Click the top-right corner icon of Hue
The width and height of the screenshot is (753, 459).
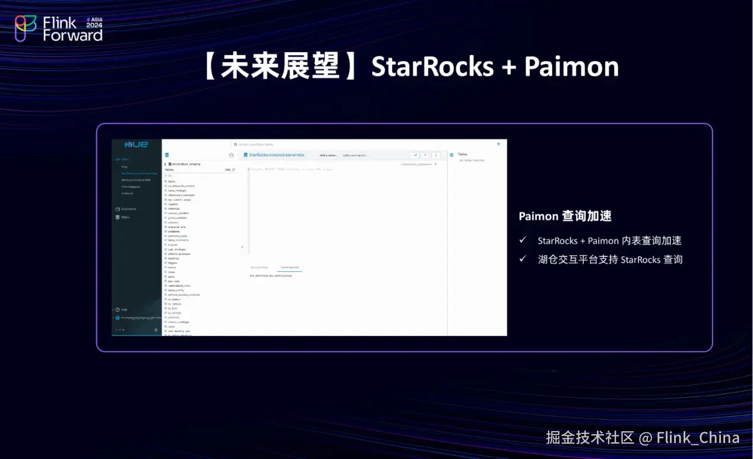tap(499, 144)
